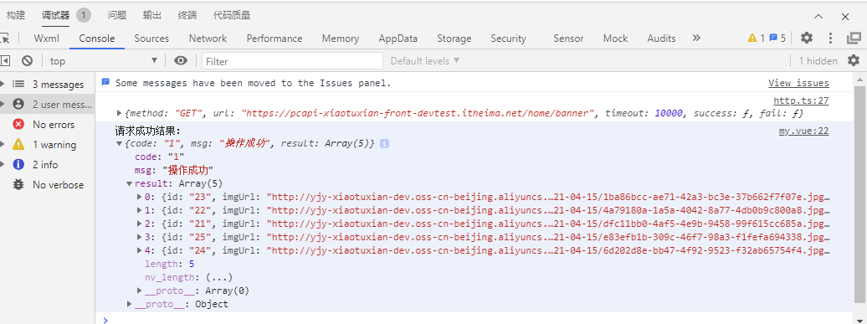Open the Audits tab
The width and height of the screenshot is (867, 324).
click(x=661, y=39)
